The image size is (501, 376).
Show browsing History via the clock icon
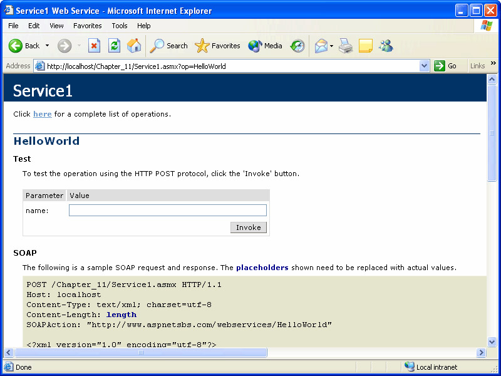(x=297, y=46)
